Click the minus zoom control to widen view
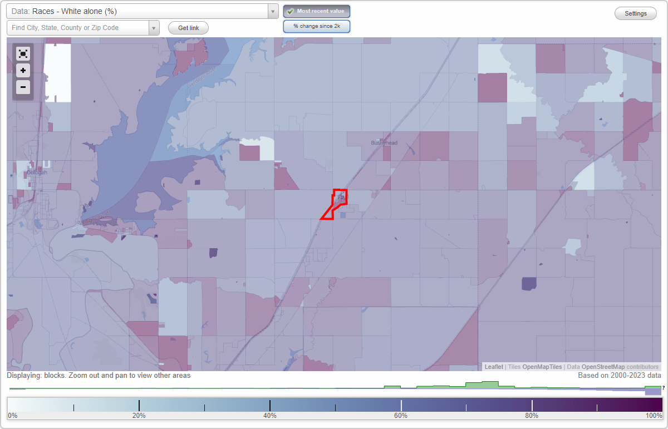 (x=23, y=87)
